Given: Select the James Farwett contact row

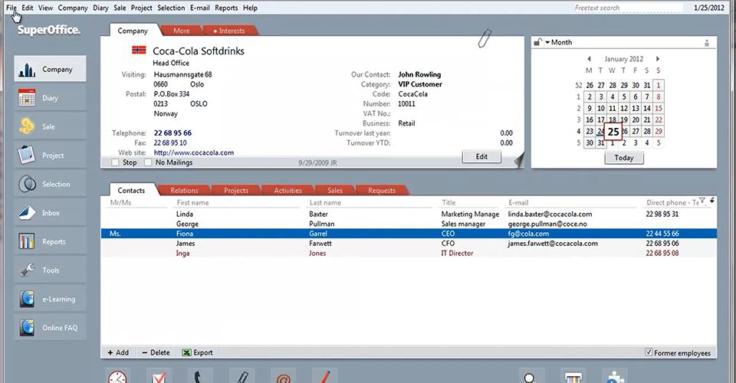Looking at the screenshot, I should click(x=409, y=244).
